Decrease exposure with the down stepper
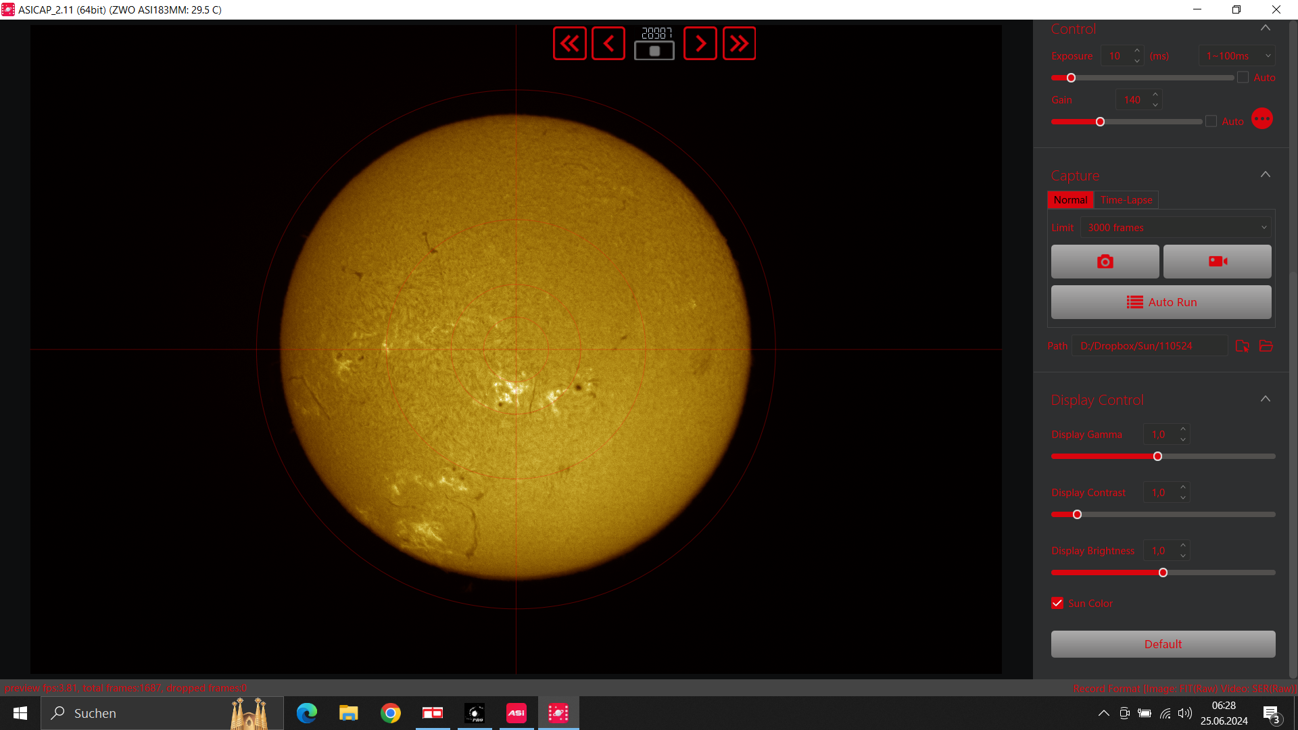This screenshot has width=1298, height=730. click(x=1137, y=62)
